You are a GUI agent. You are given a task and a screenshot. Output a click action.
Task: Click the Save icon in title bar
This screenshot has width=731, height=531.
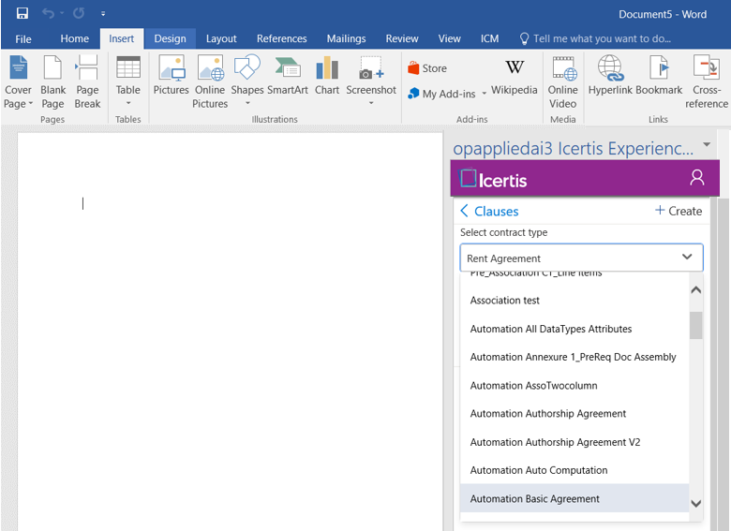click(x=22, y=14)
